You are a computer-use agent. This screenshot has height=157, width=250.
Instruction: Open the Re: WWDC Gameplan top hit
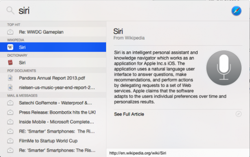[53, 32]
